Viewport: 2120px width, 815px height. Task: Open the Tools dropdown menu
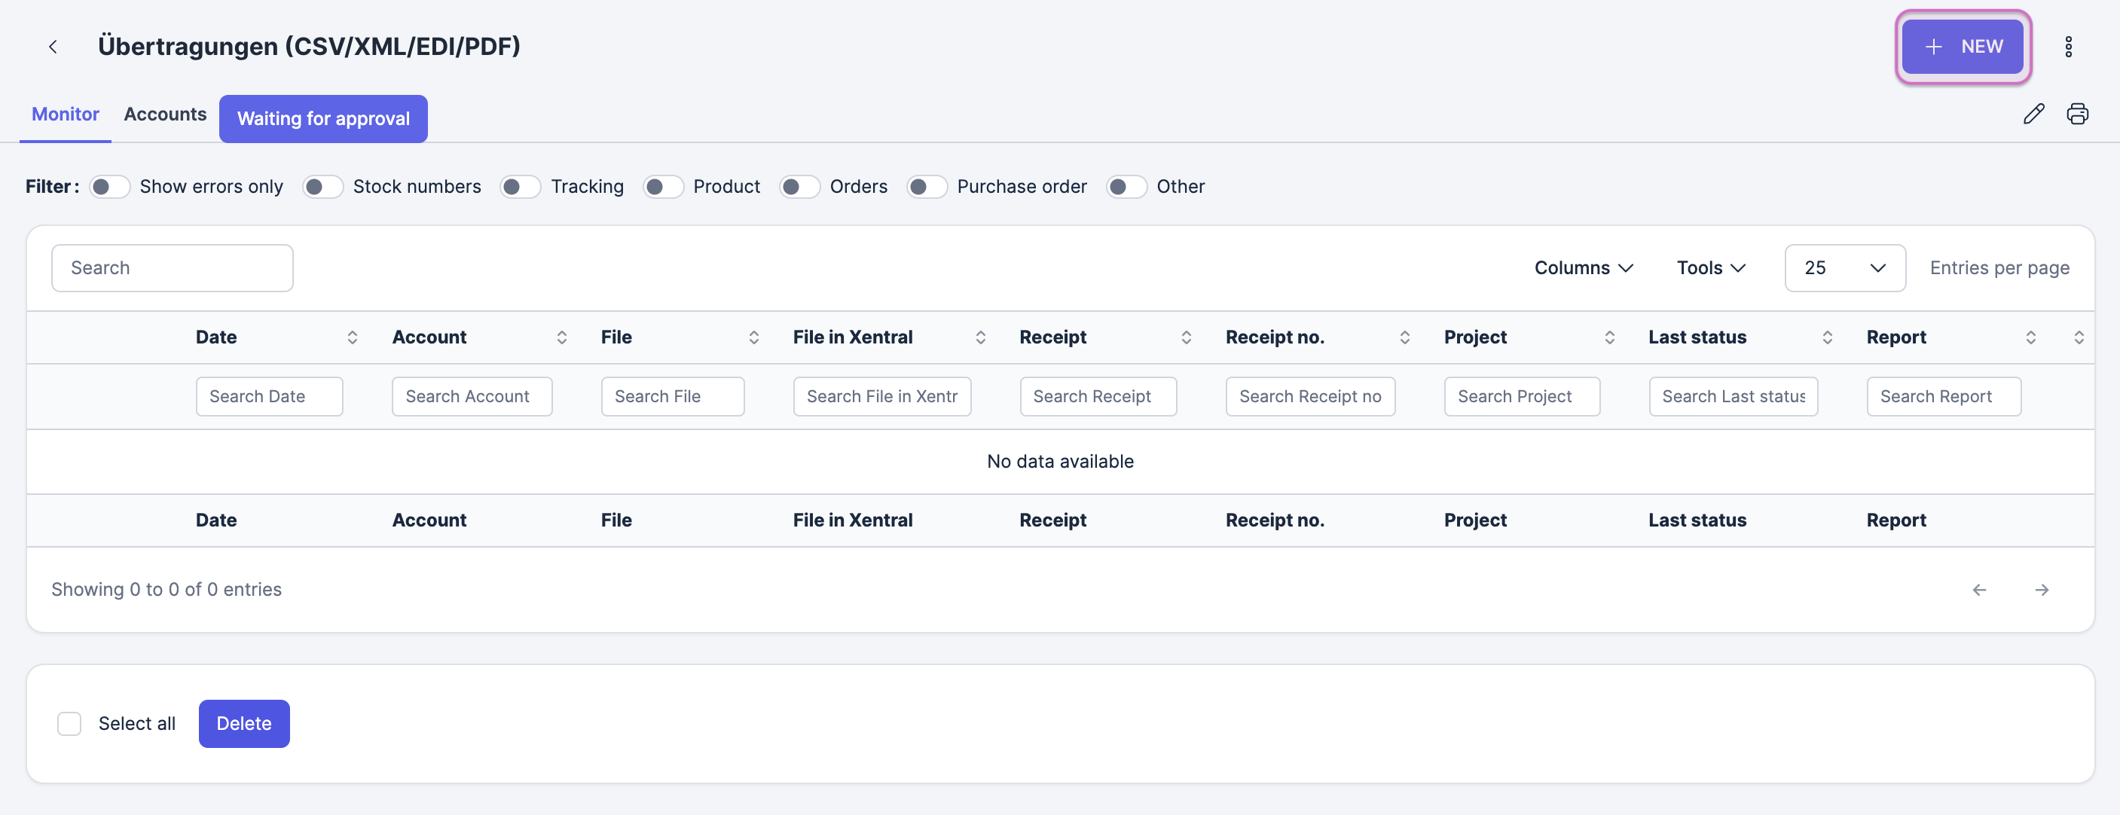1711,268
